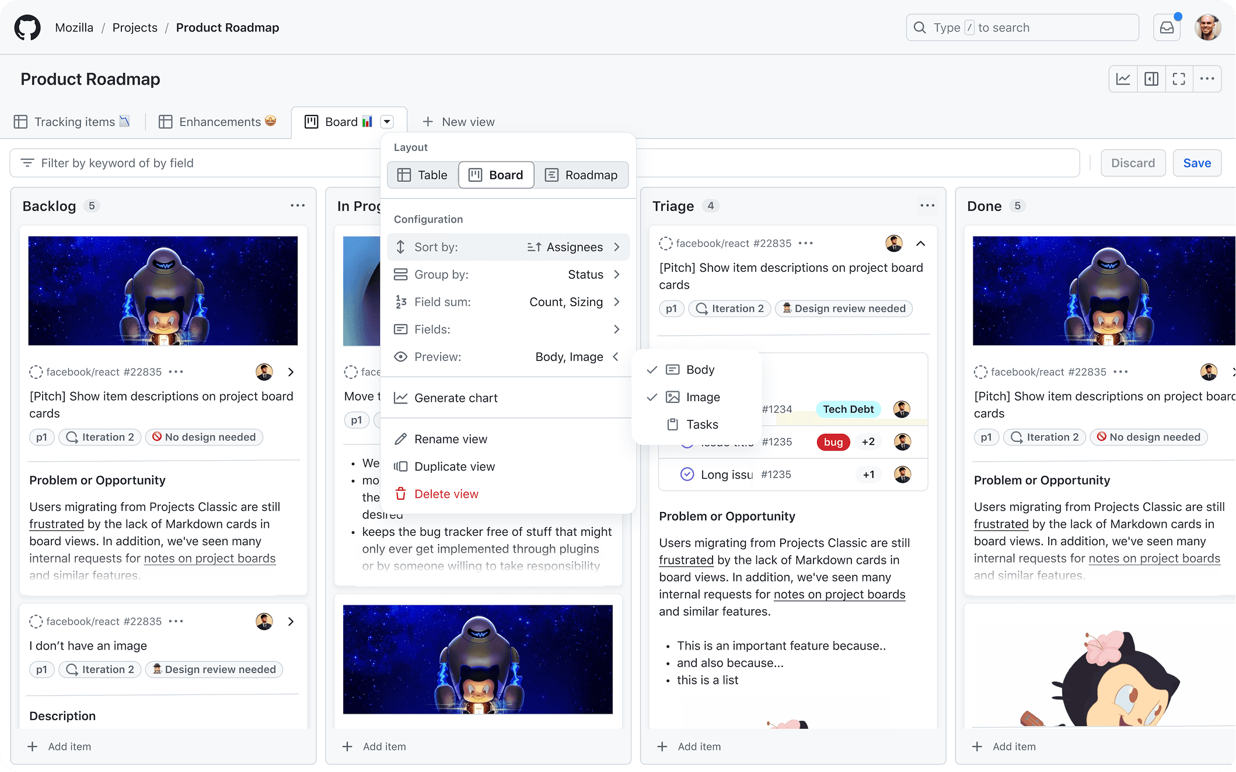Expand the Fields submenu
This screenshot has width=1236, height=772.
point(508,329)
